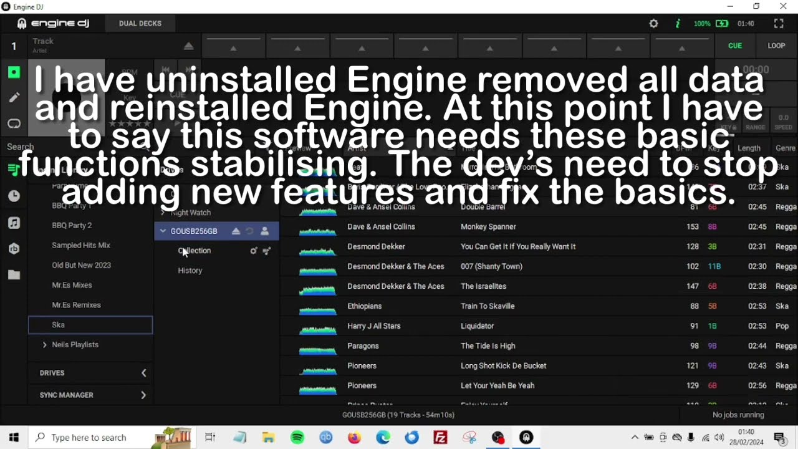Show hidden system tray icons
This screenshot has height=449, width=798.
click(x=635, y=437)
